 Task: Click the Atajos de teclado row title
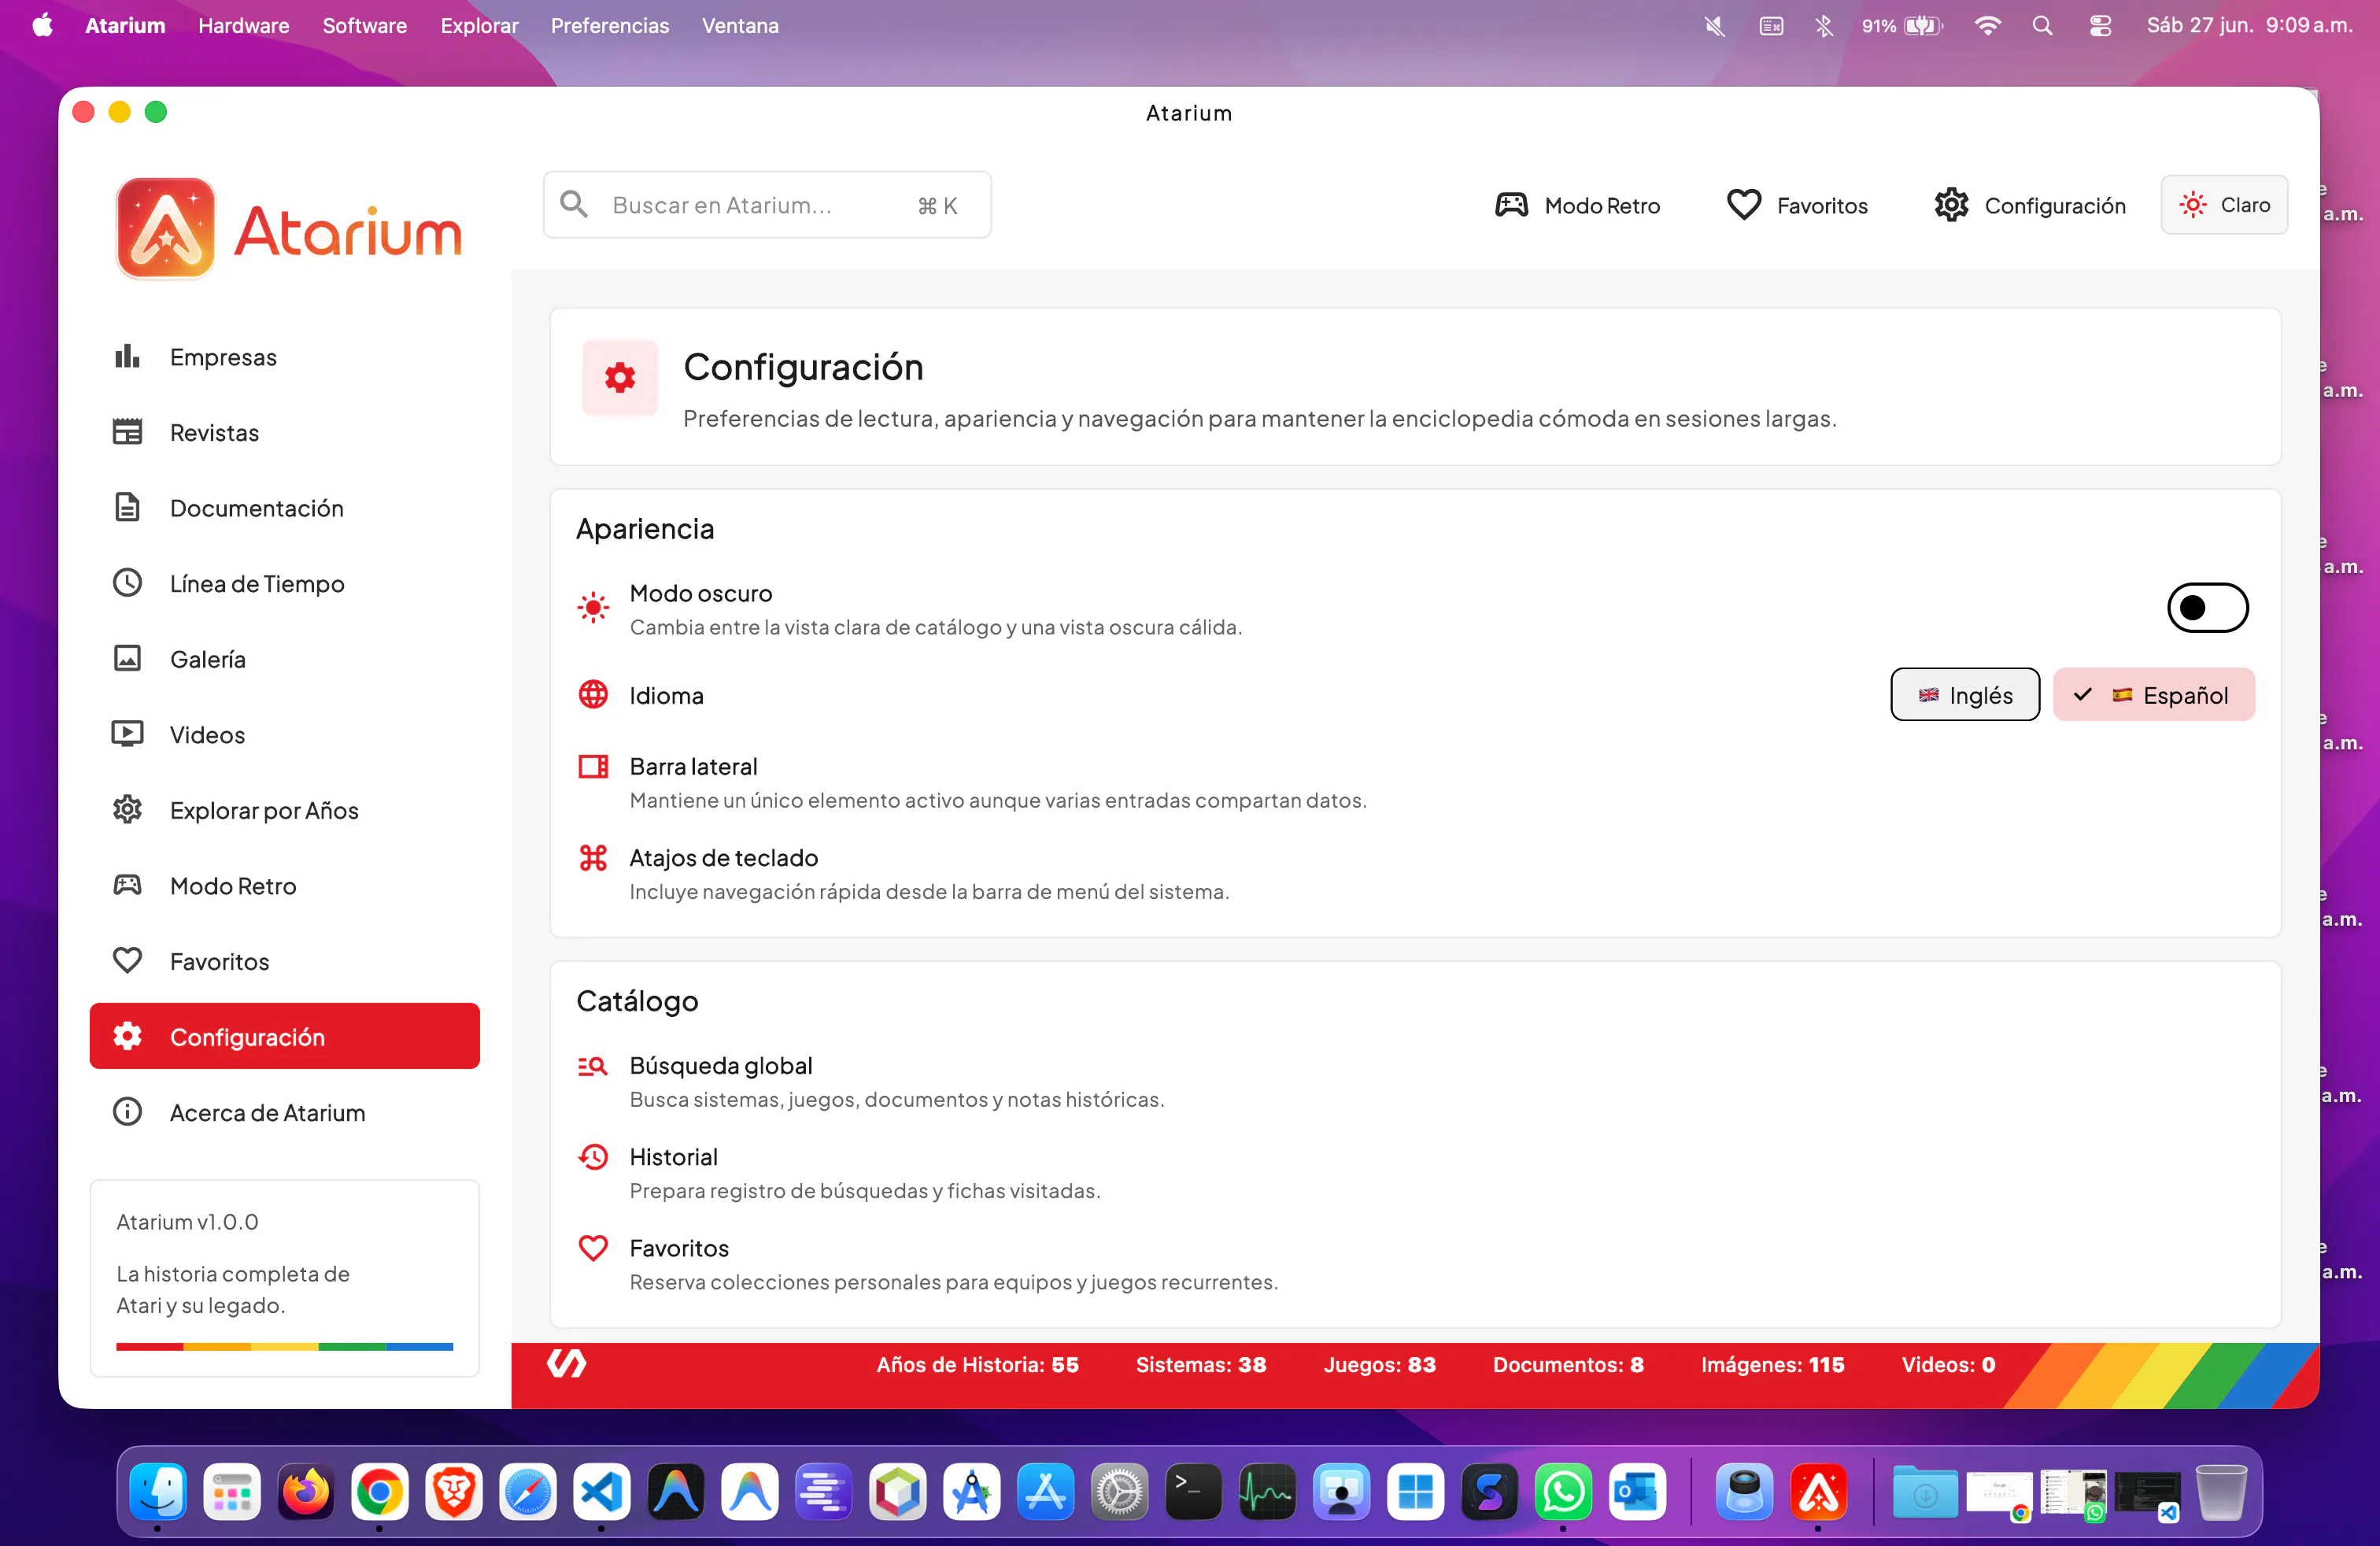(723, 858)
